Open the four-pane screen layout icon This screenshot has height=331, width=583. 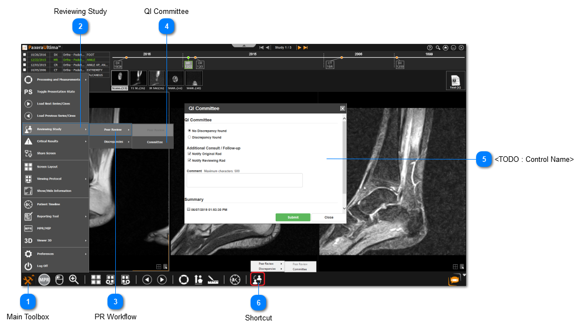click(x=96, y=280)
